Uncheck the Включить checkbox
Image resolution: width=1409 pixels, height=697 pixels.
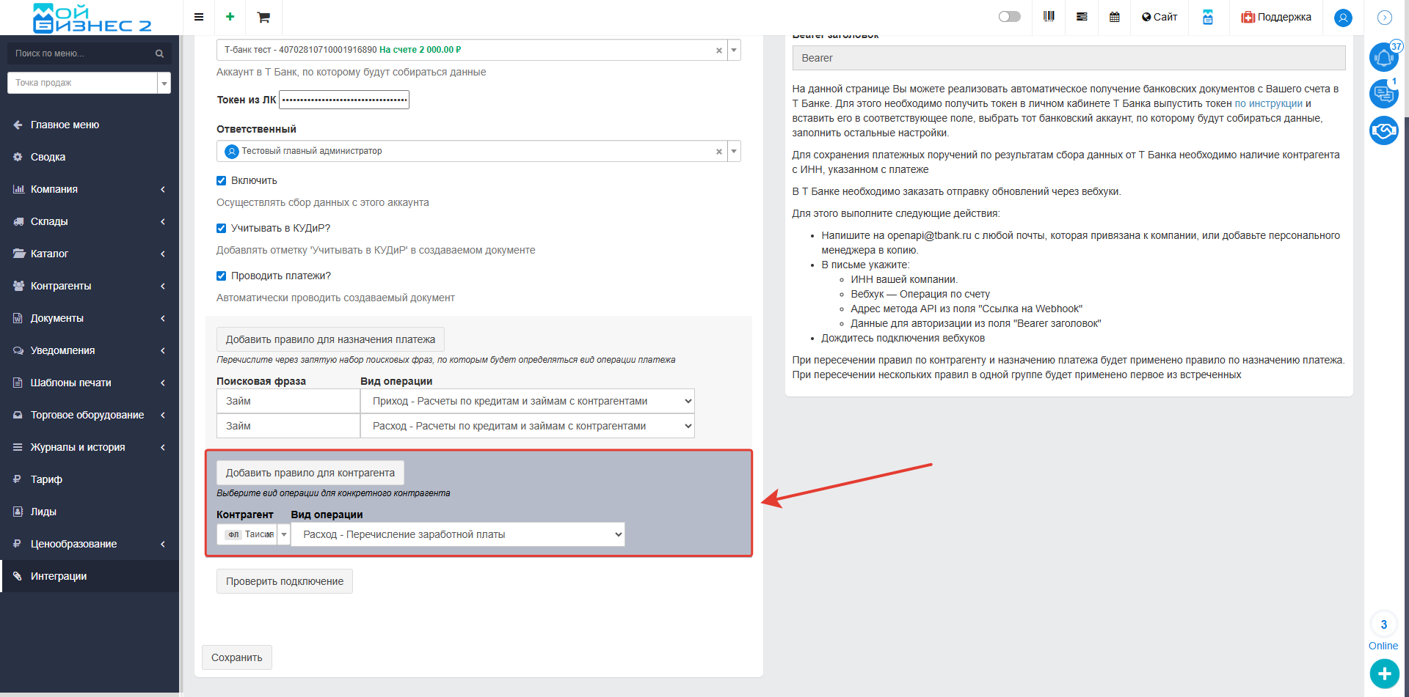point(221,180)
